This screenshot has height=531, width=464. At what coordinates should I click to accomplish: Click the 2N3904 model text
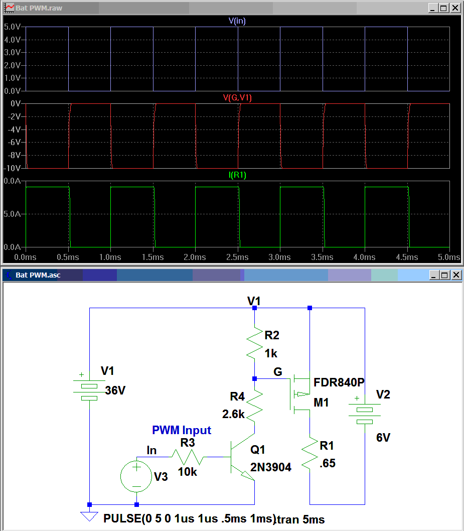(x=271, y=467)
